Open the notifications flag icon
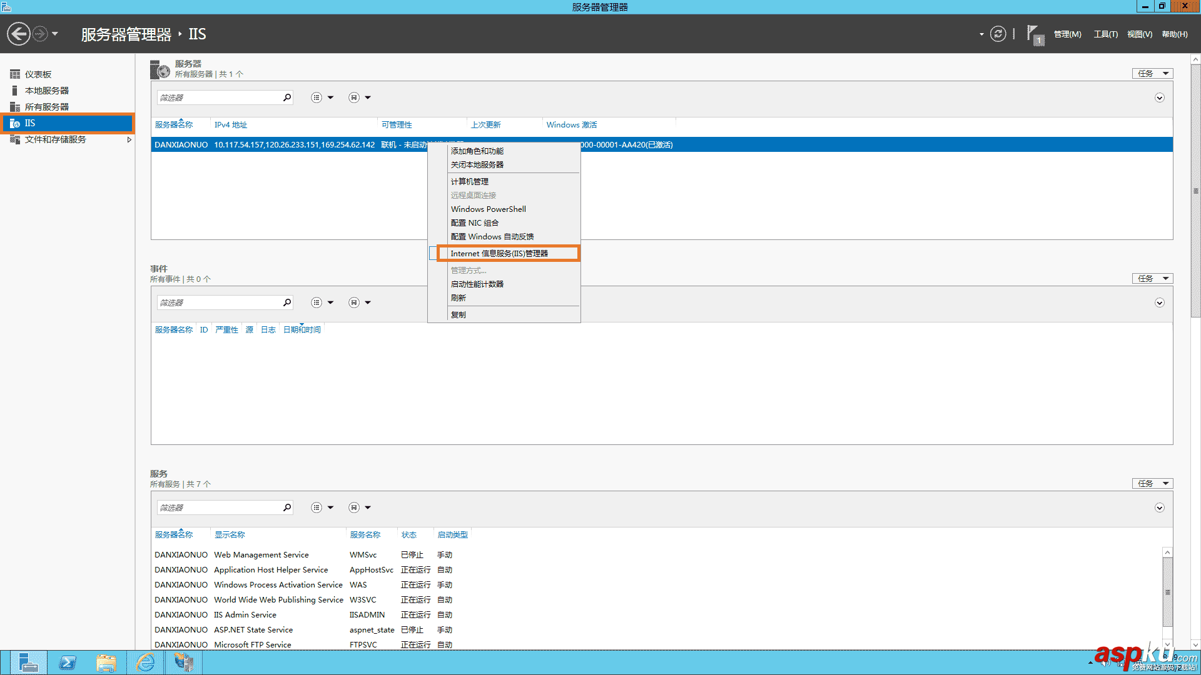The image size is (1201, 675). 1033,34
